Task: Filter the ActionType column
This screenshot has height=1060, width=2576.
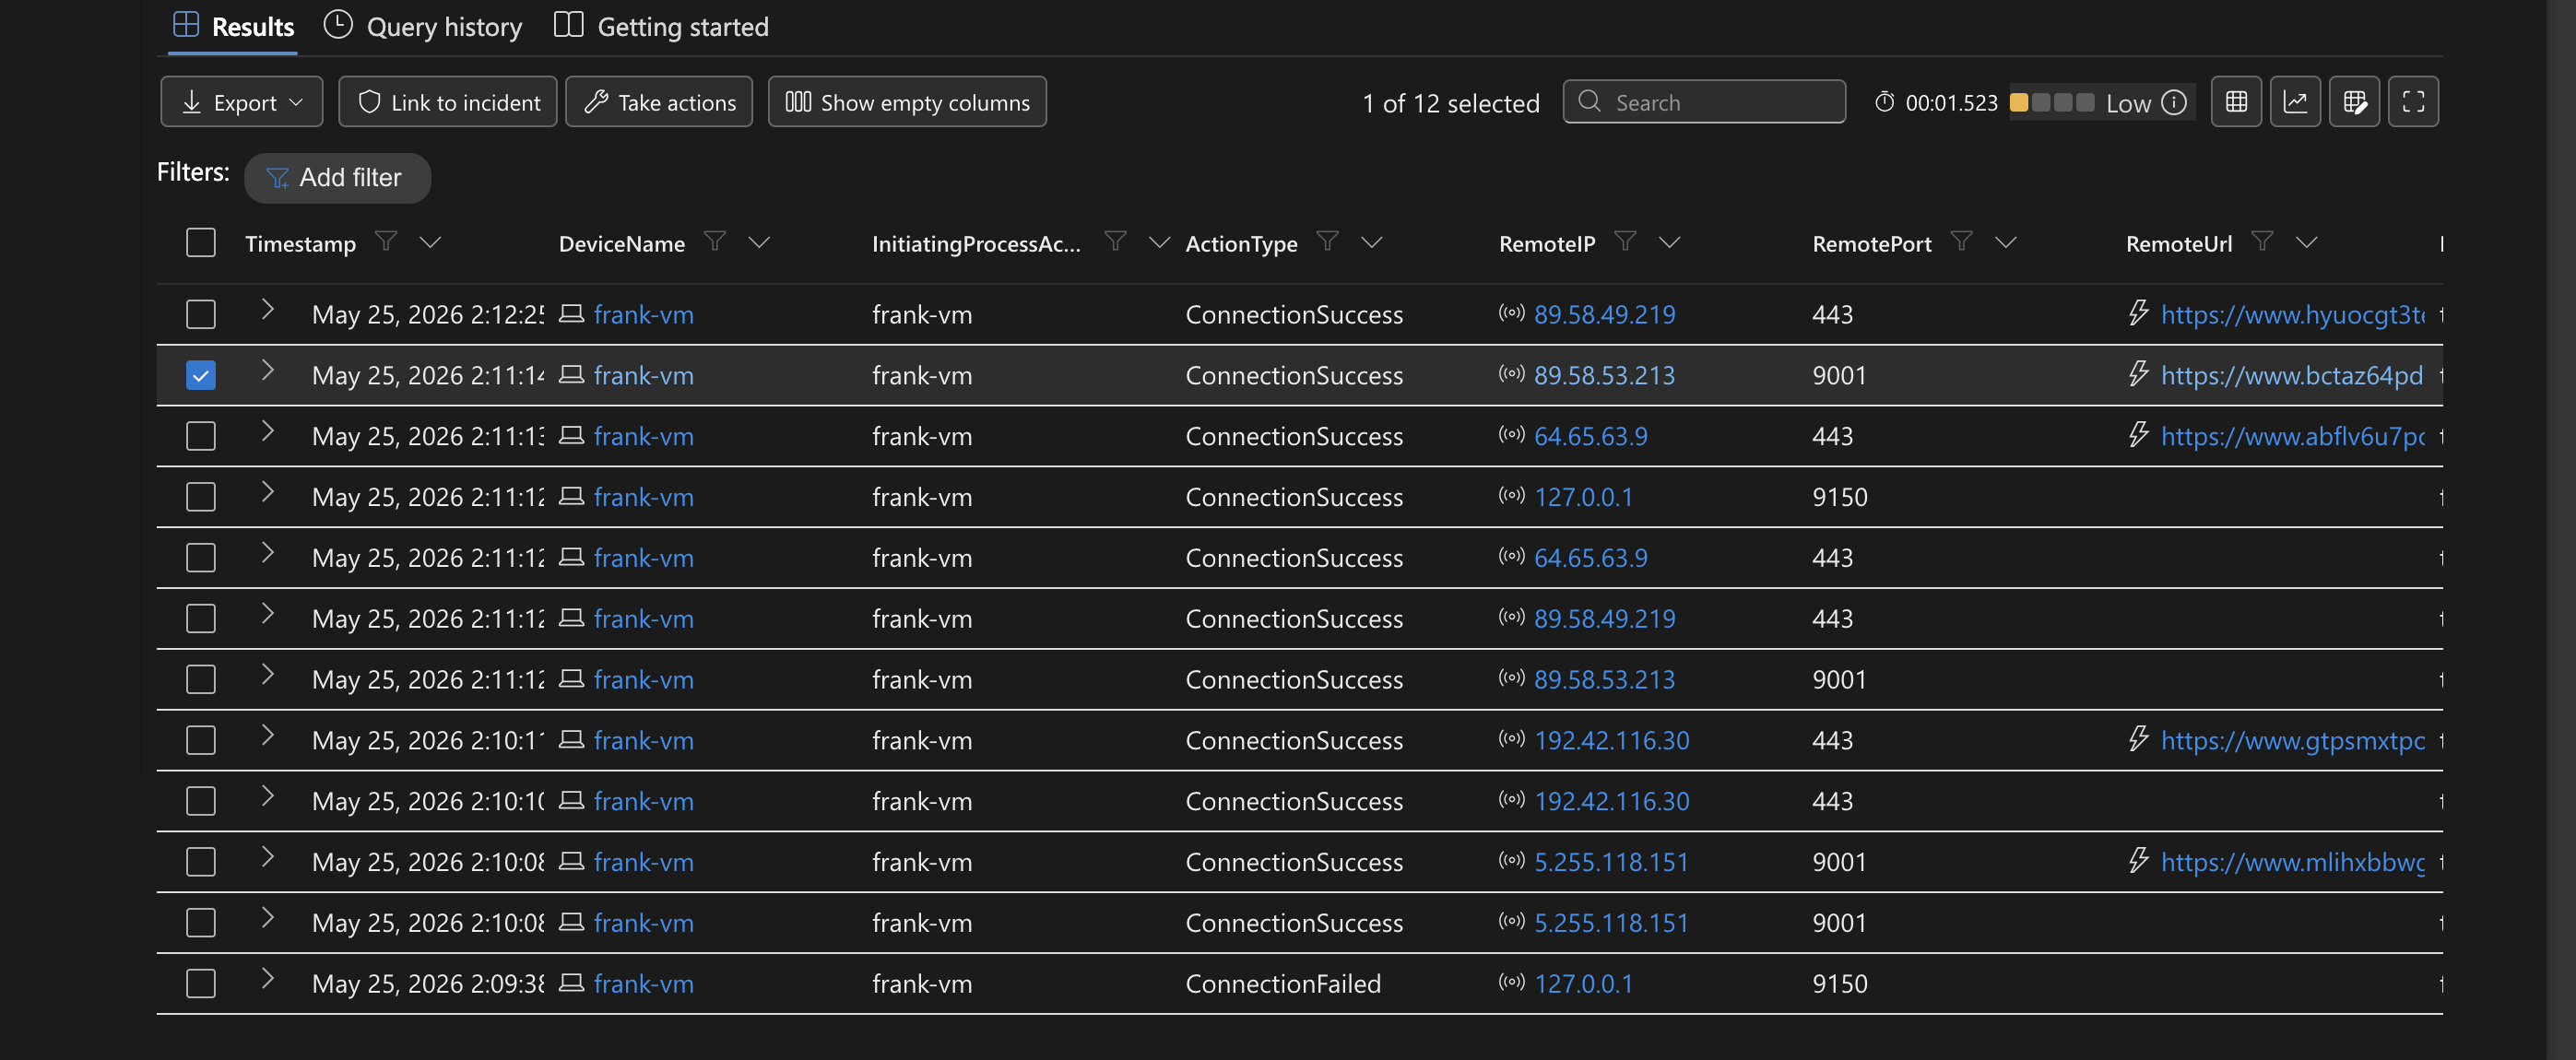Action: (1327, 241)
